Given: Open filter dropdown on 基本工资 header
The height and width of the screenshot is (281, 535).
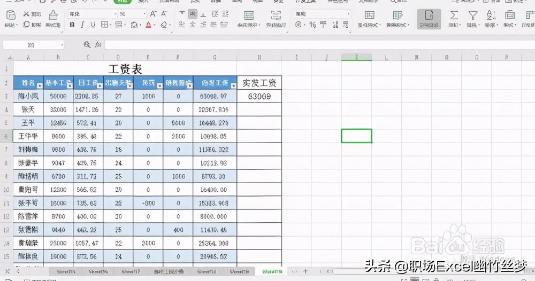Looking at the screenshot, I should (70, 86).
